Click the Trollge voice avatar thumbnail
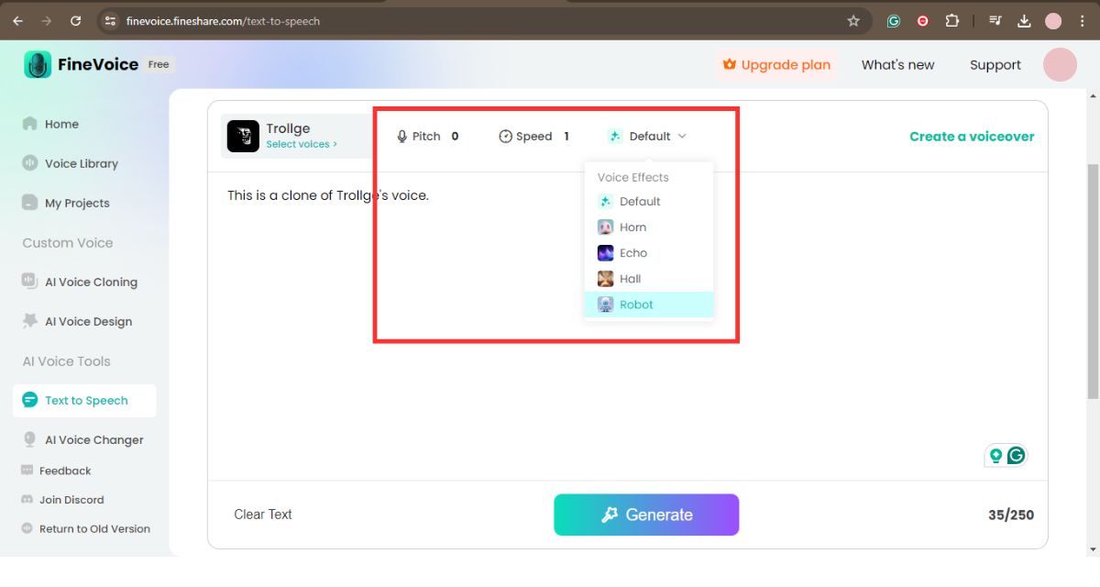The height and width of the screenshot is (587, 1100). tap(243, 136)
